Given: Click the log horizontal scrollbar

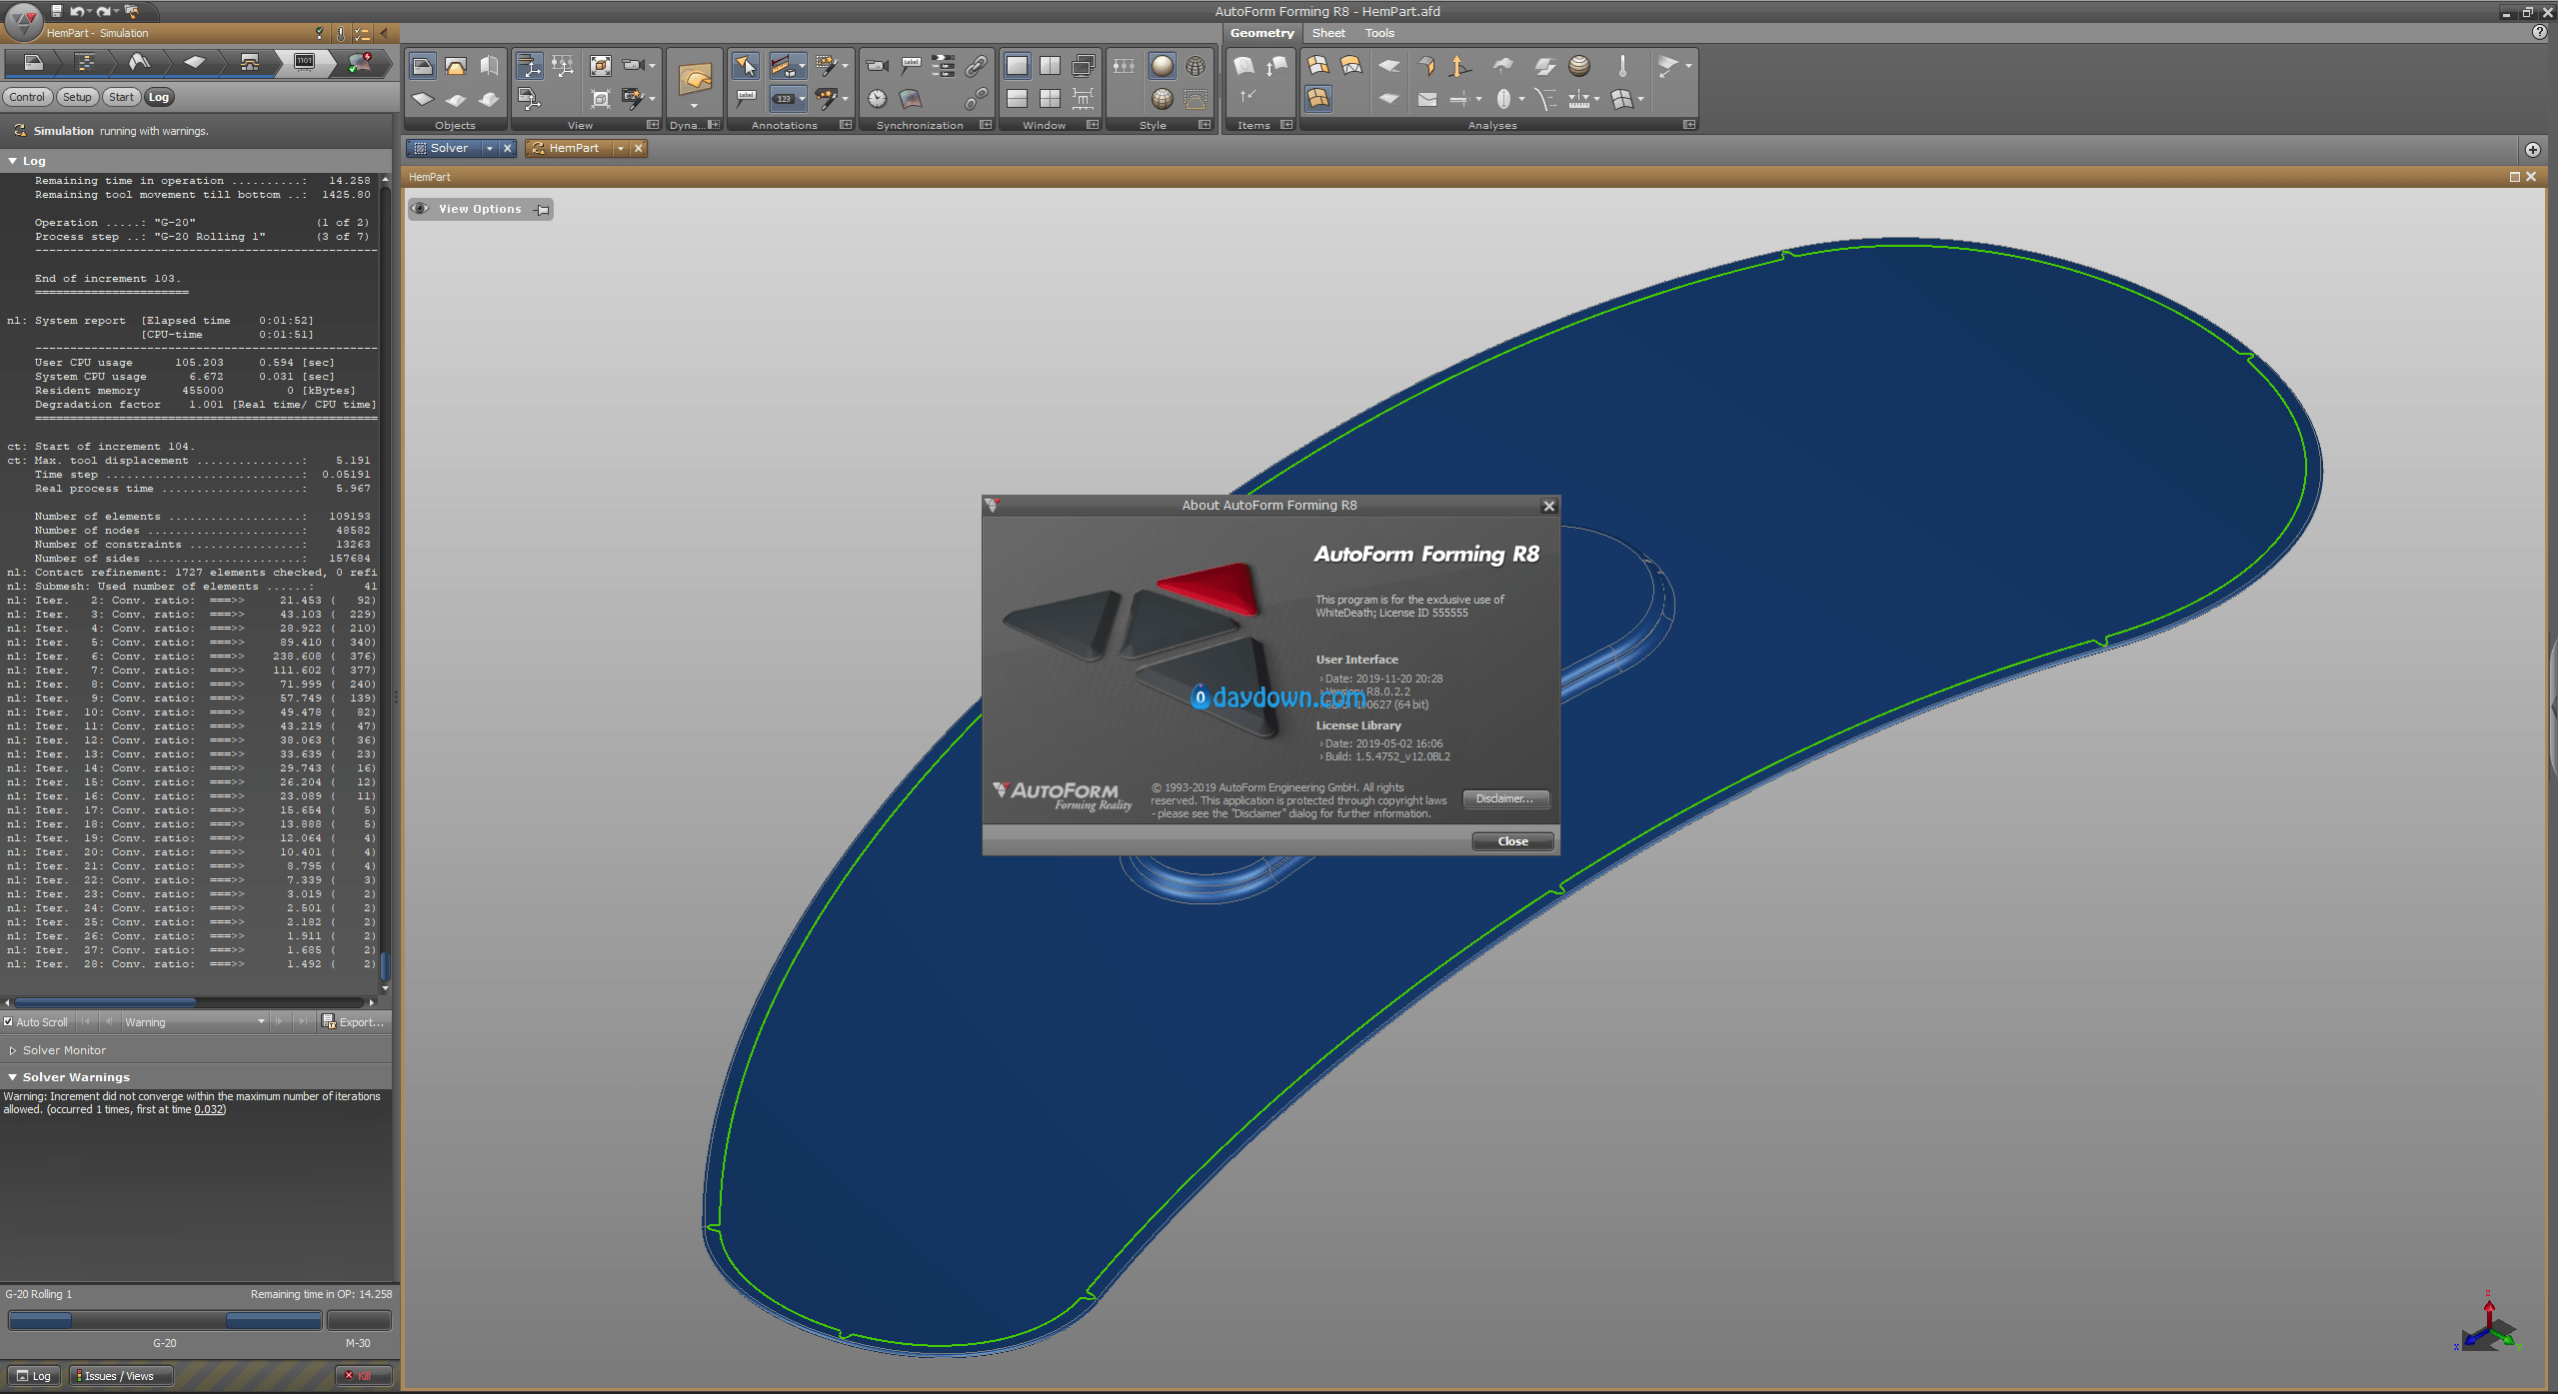Looking at the screenshot, I should tap(190, 1002).
